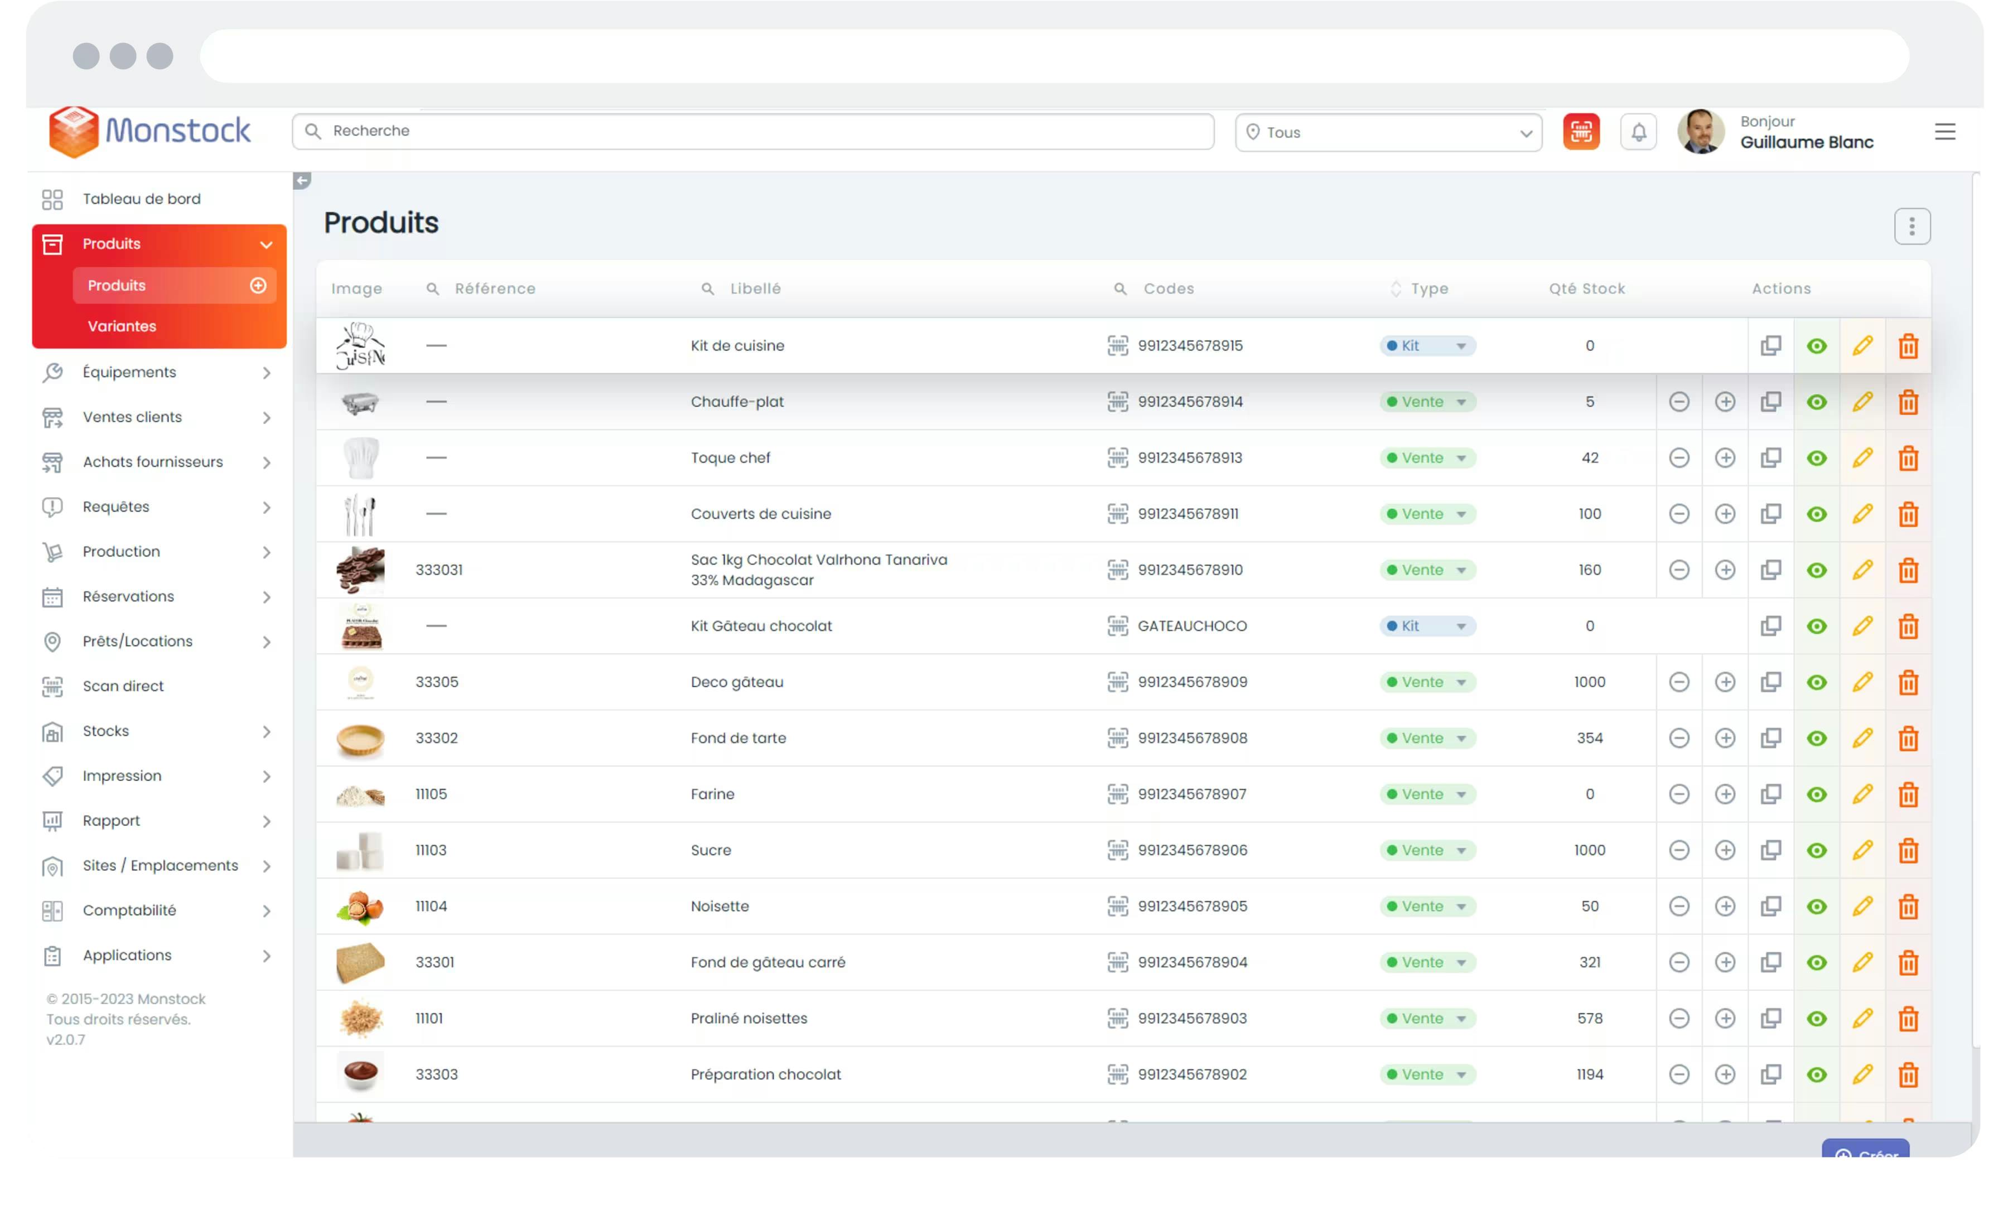2008x1210 pixels.
Task: Click the notification bell icon
Action: pyautogui.click(x=1639, y=132)
